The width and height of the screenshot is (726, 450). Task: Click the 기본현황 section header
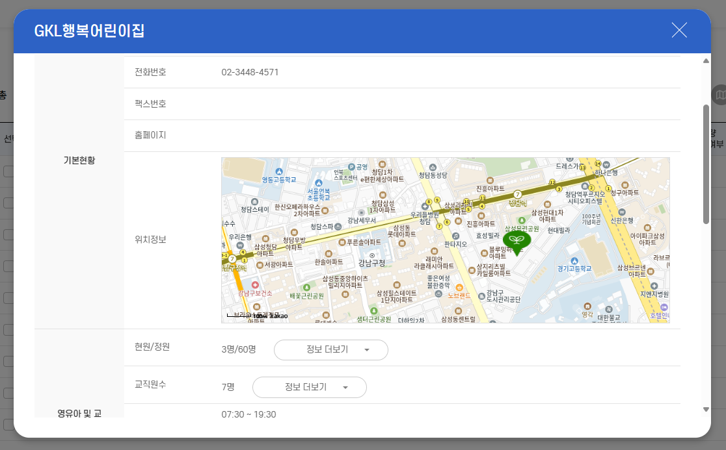(x=79, y=160)
